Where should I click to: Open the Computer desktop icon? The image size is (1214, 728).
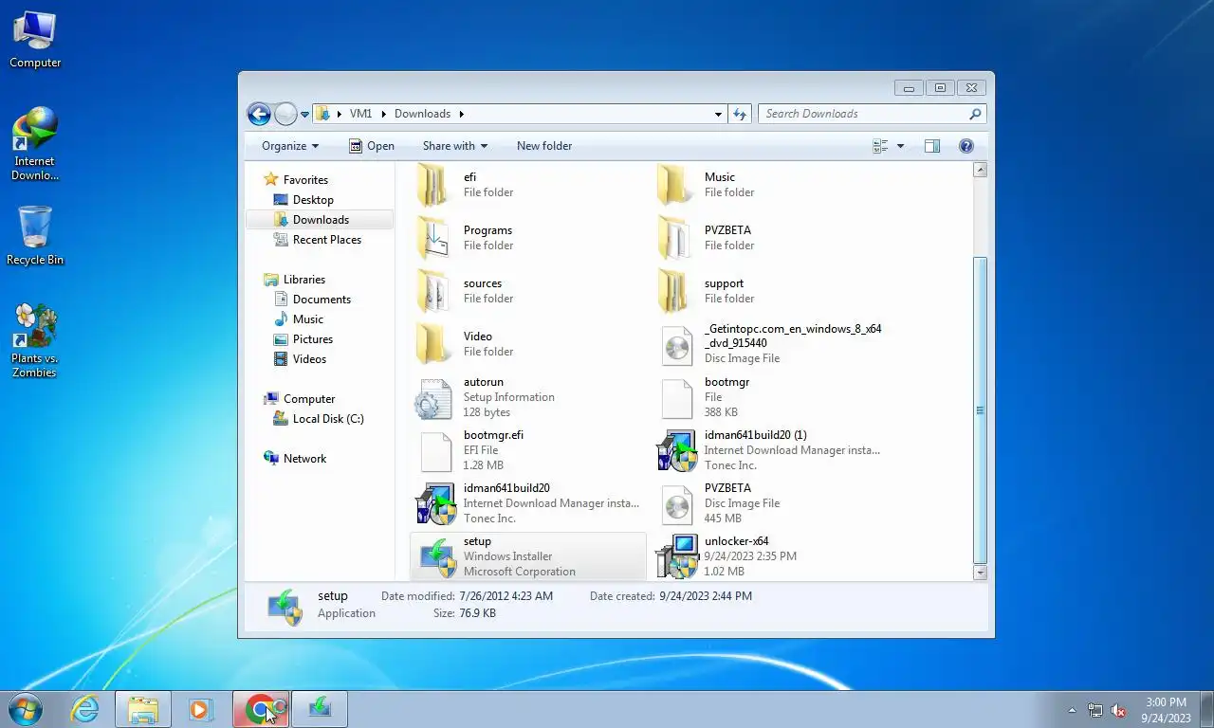pos(35,40)
